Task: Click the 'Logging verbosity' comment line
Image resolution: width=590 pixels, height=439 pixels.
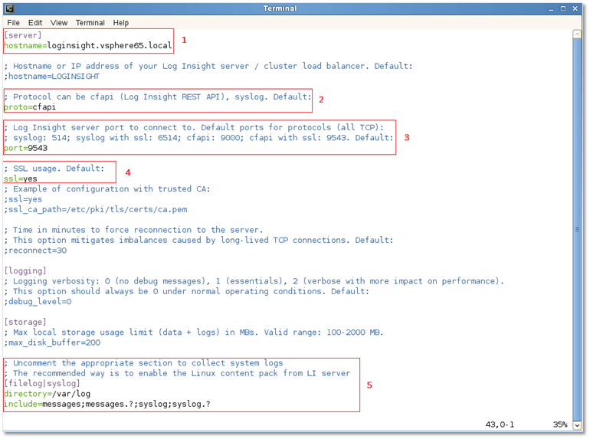Action: [254, 281]
